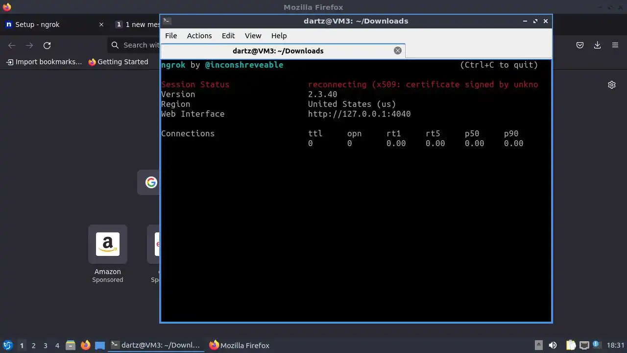The width and height of the screenshot is (627, 353).
Task: Open the Amazon sponsored shortcut tile
Action: click(x=108, y=244)
